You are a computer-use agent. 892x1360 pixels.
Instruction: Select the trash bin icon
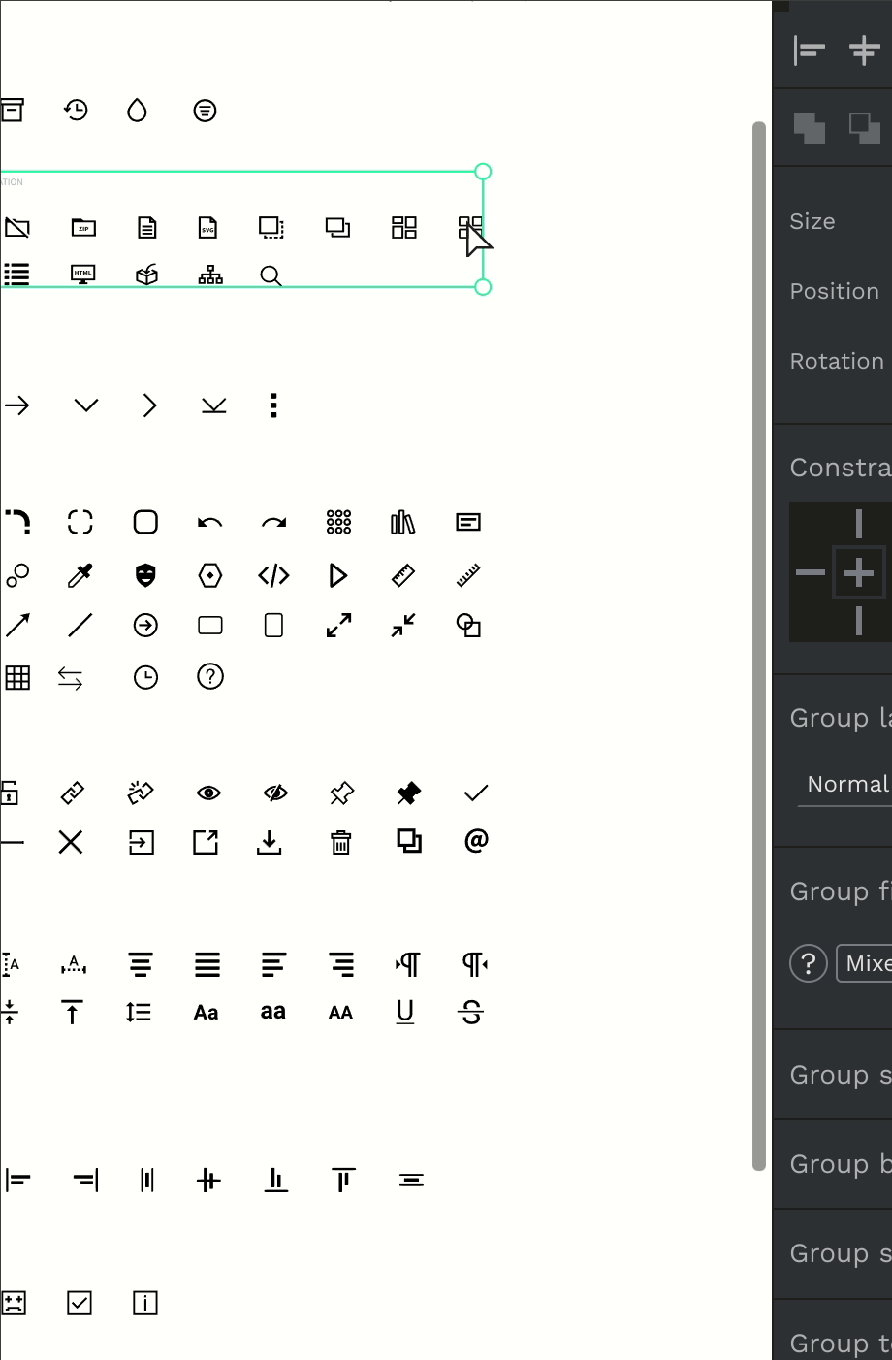click(x=341, y=842)
